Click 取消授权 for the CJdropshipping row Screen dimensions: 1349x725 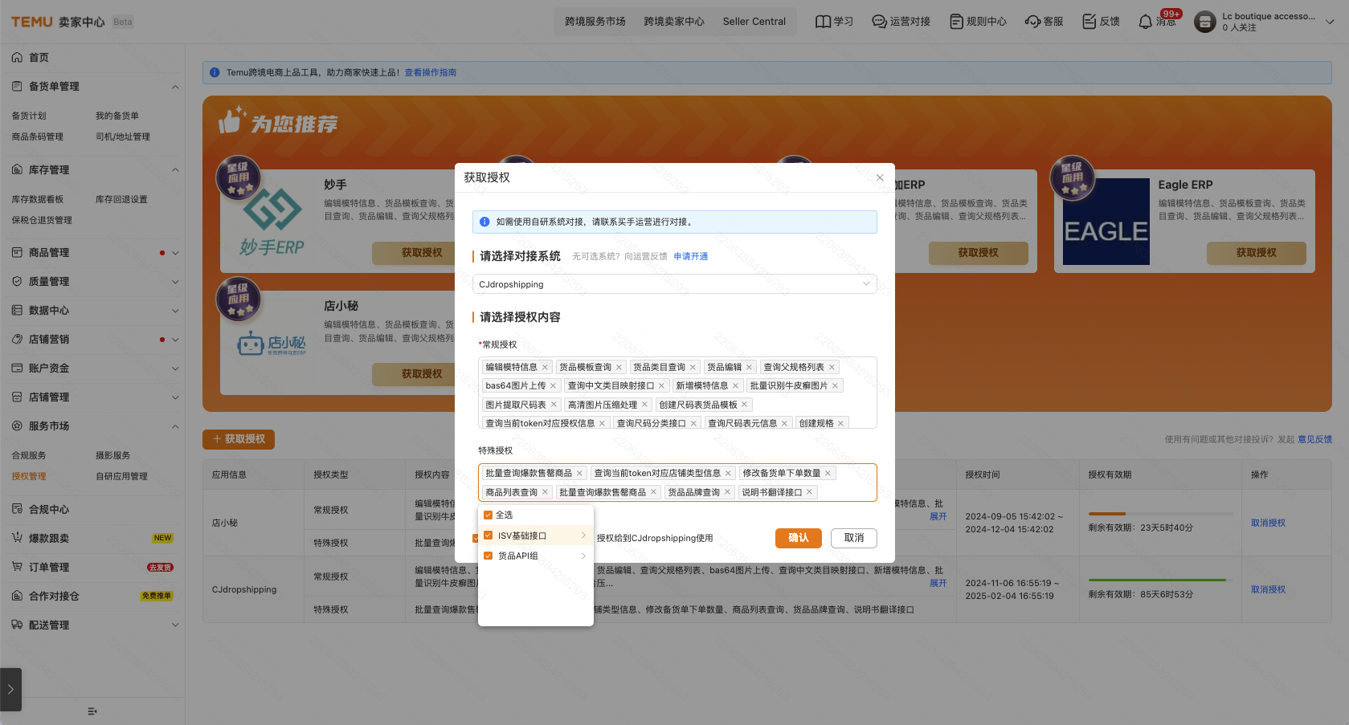click(1268, 589)
